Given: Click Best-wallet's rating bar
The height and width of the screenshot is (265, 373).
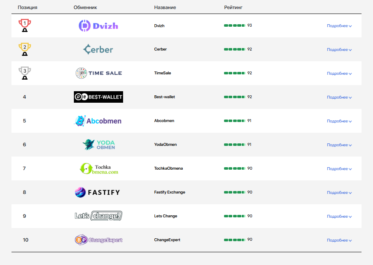Looking at the screenshot, I should click(x=235, y=97).
